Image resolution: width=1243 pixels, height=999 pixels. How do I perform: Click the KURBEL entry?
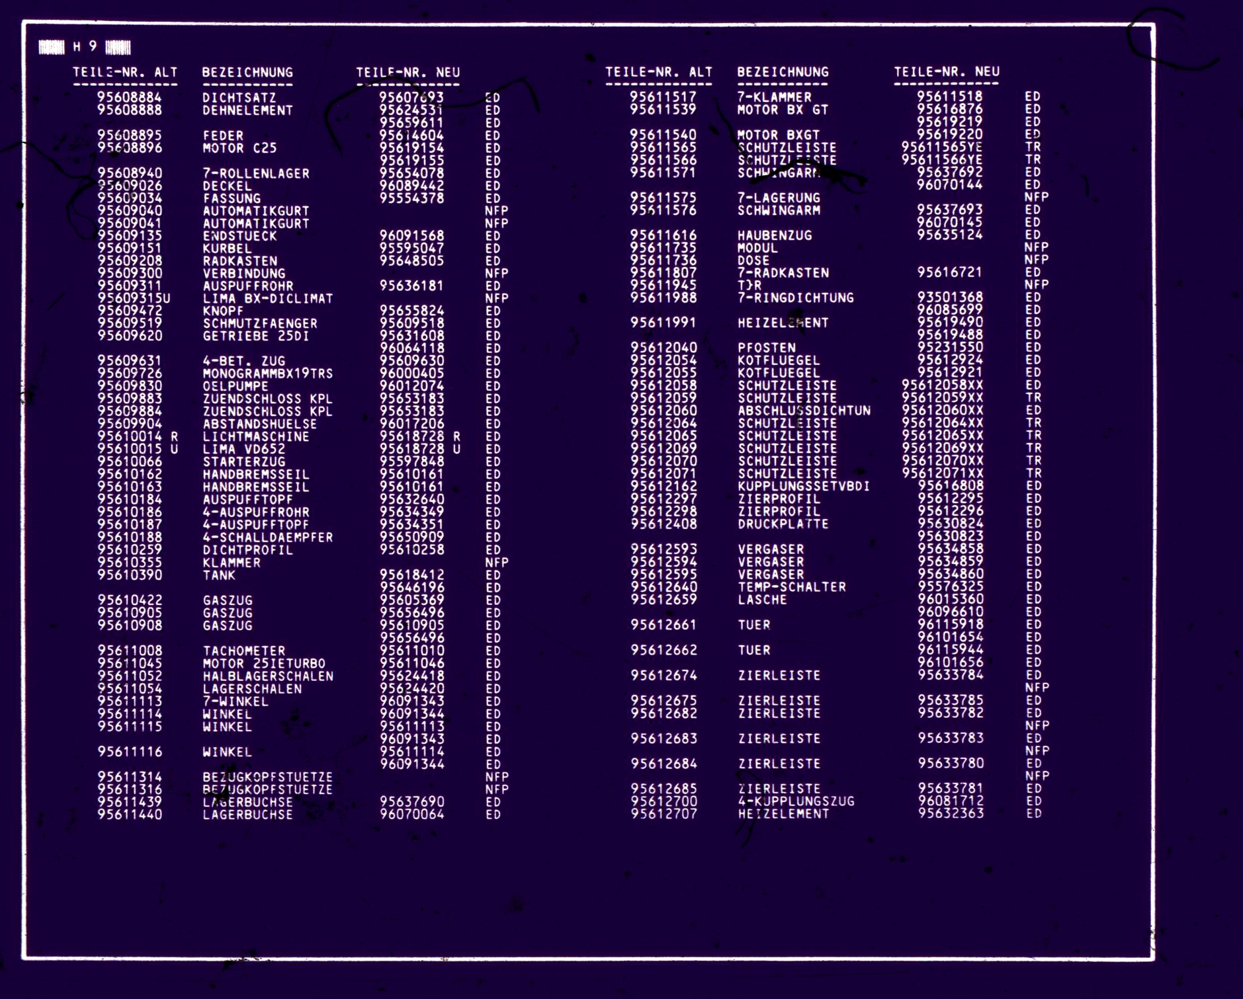227,249
